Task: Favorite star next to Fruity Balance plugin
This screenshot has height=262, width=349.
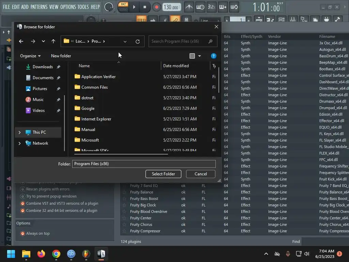Action: click(124, 192)
